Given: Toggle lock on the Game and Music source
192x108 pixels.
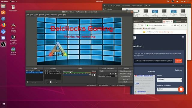Looking at the screenshot, I should tap(47, 71).
